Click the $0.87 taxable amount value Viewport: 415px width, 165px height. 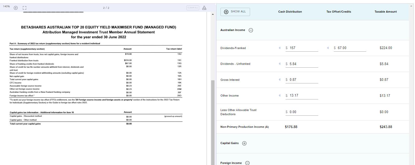click(384, 80)
